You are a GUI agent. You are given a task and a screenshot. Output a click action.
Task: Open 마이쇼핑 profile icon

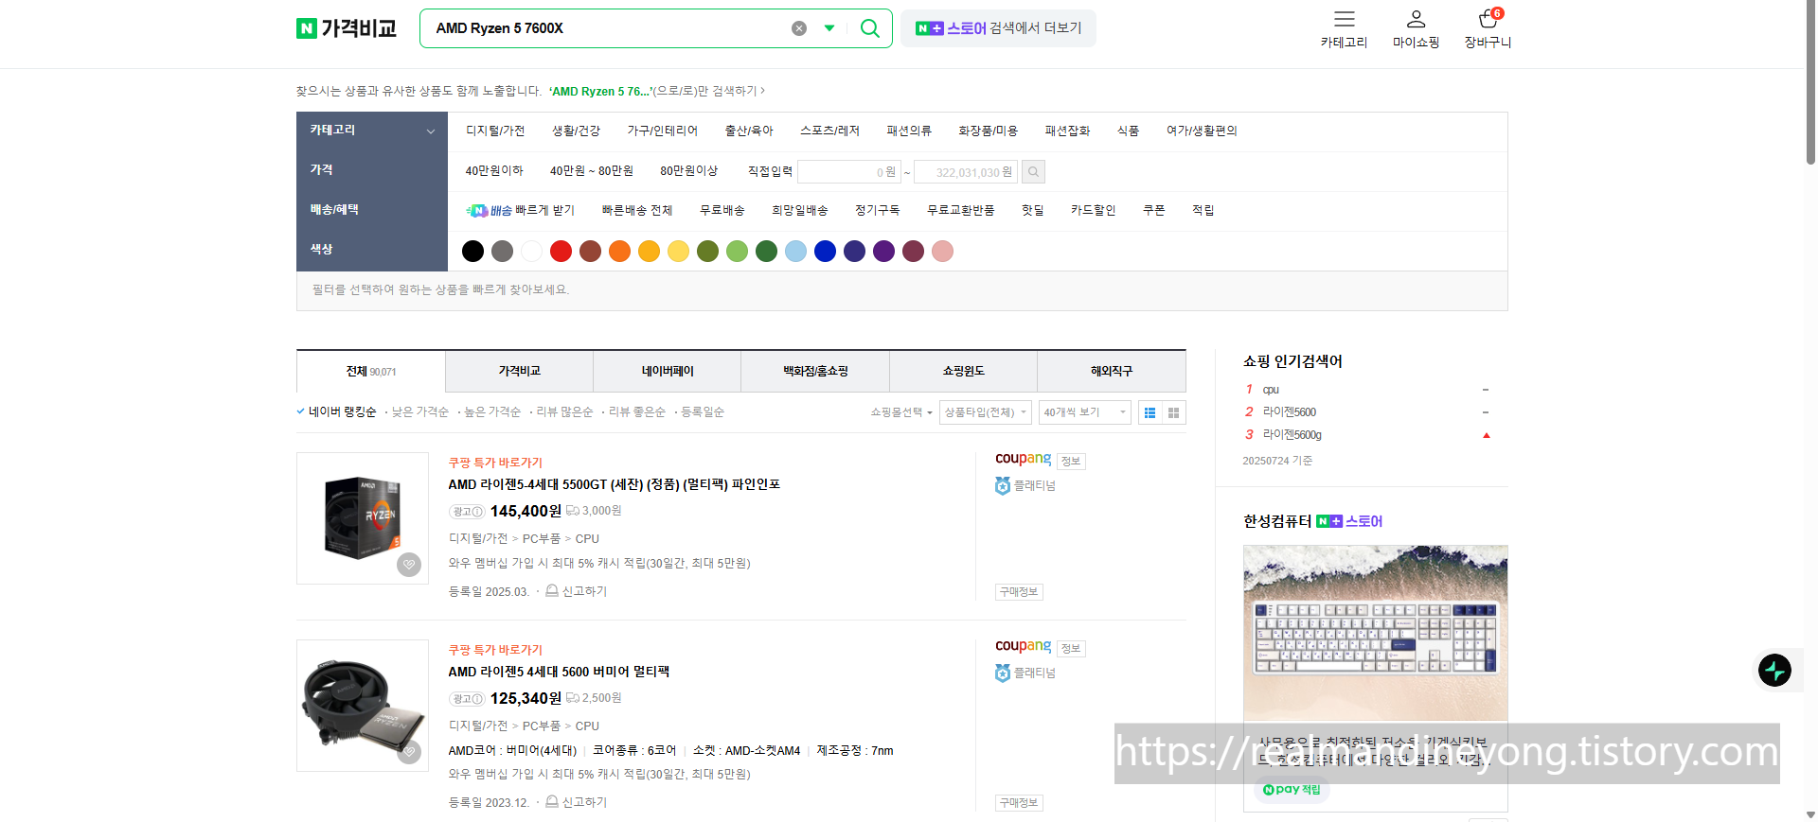pos(1416,19)
